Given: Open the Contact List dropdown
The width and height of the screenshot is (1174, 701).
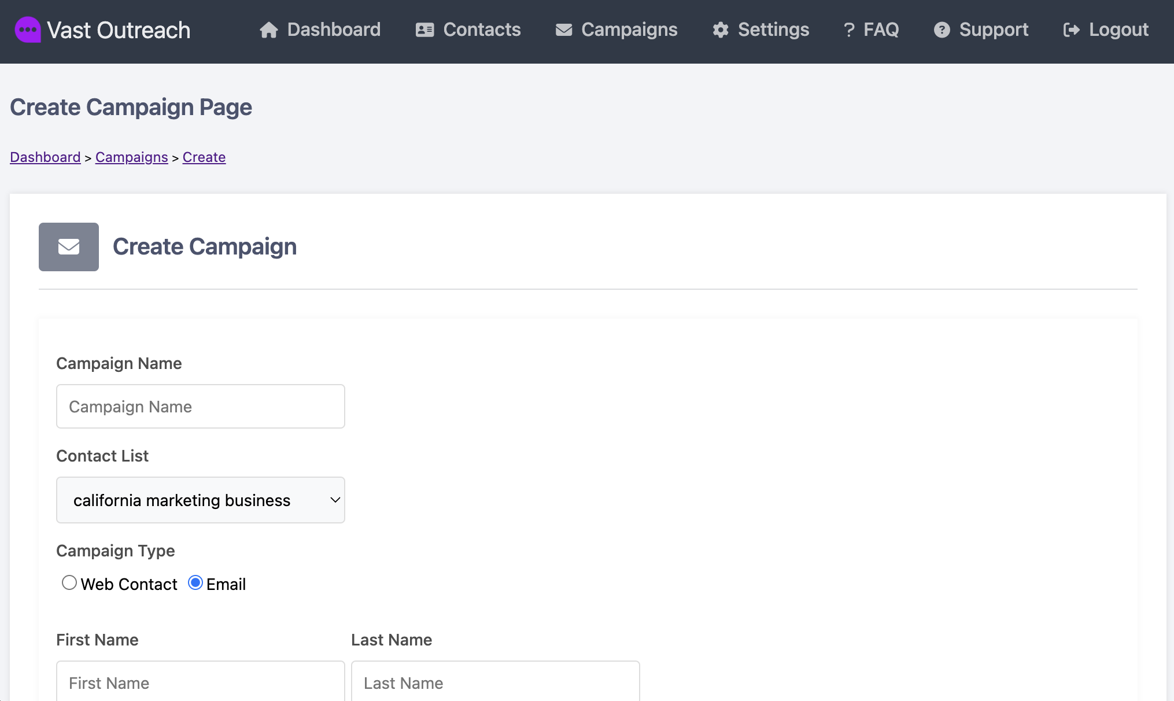Looking at the screenshot, I should click(201, 500).
